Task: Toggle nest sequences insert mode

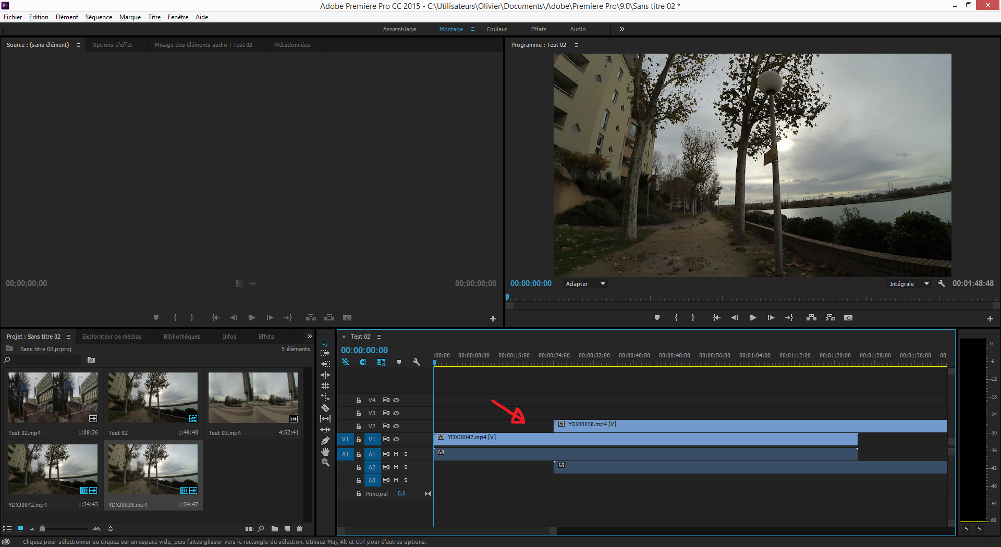Action: [x=345, y=362]
